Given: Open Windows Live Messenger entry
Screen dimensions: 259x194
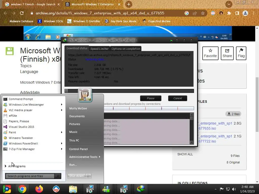Looking at the screenshot, I should (26, 105).
